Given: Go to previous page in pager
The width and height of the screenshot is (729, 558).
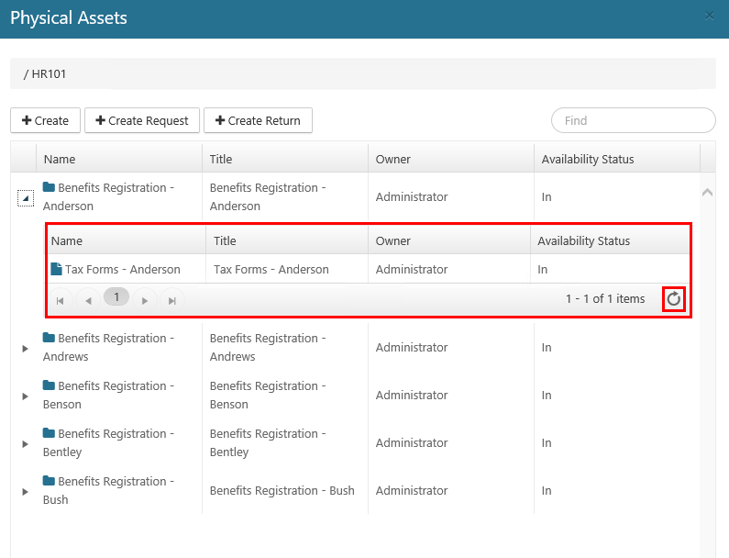Looking at the screenshot, I should [x=88, y=300].
